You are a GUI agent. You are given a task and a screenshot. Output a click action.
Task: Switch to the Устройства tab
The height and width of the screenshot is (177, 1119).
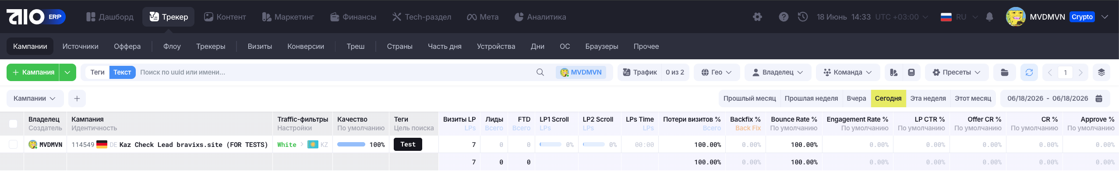click(496, 46)
